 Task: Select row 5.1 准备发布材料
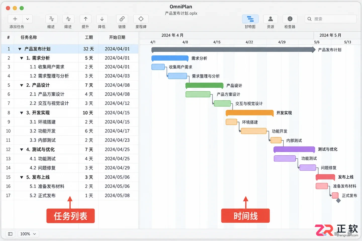[70, 186]
